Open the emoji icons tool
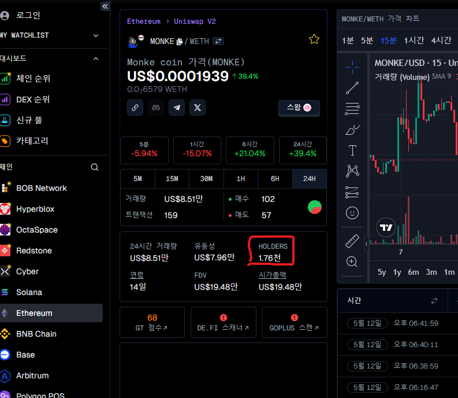The height and width of the screenshot is (398, 458). pyautogui.click(x=352, y=213)
